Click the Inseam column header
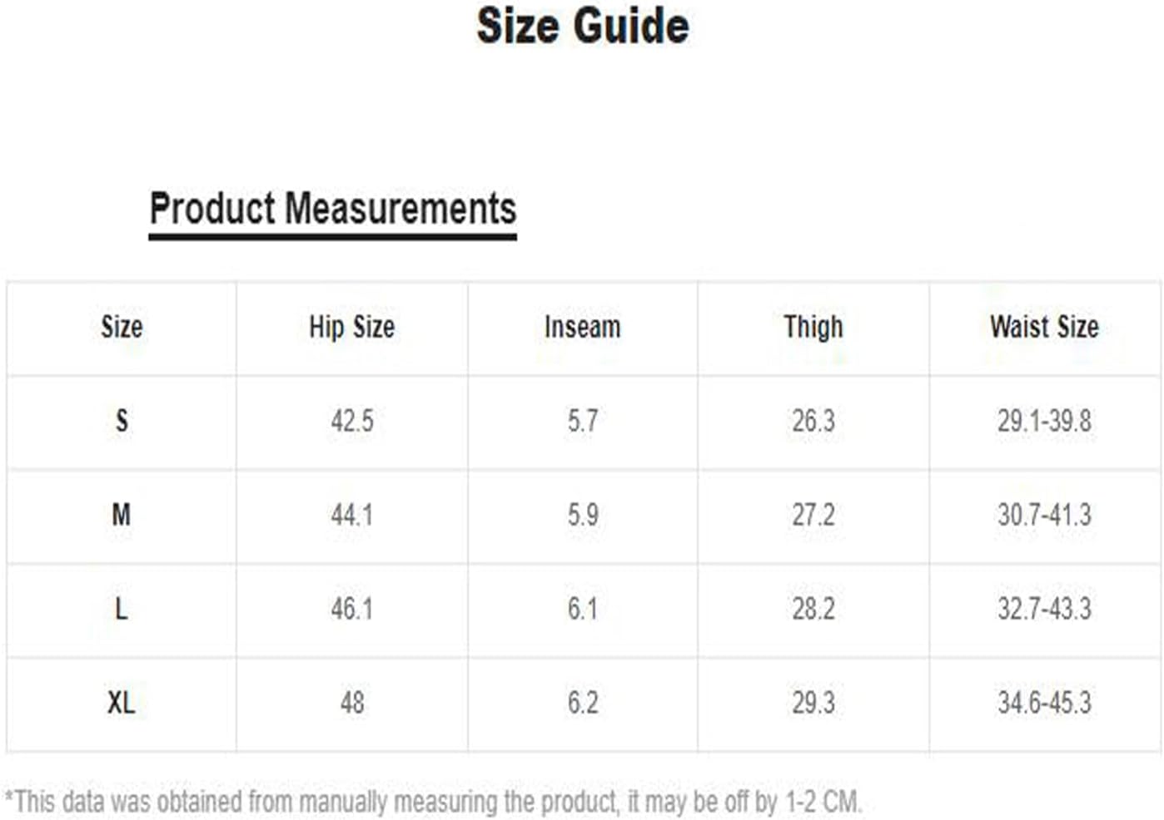Screen dimensions: 1164x820 (583, 327)
